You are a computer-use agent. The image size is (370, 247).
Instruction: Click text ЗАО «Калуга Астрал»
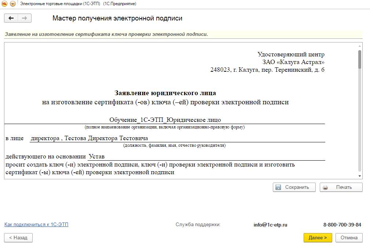pos(293,62)
